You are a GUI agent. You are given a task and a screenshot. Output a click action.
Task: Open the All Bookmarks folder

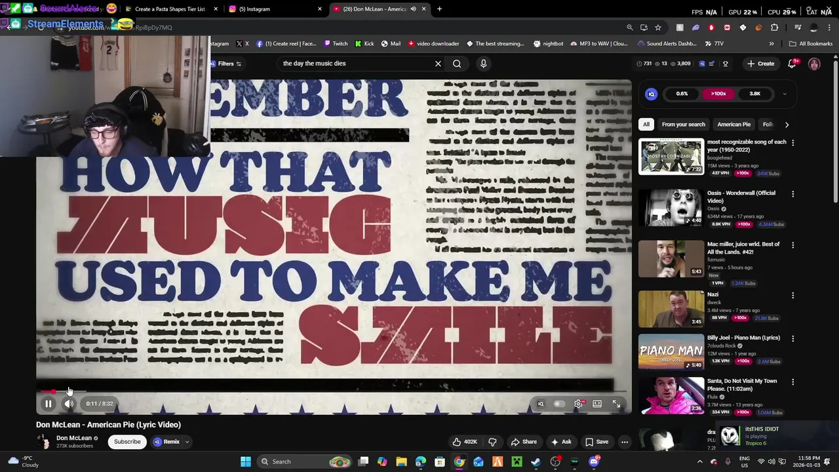click(811, 44)
